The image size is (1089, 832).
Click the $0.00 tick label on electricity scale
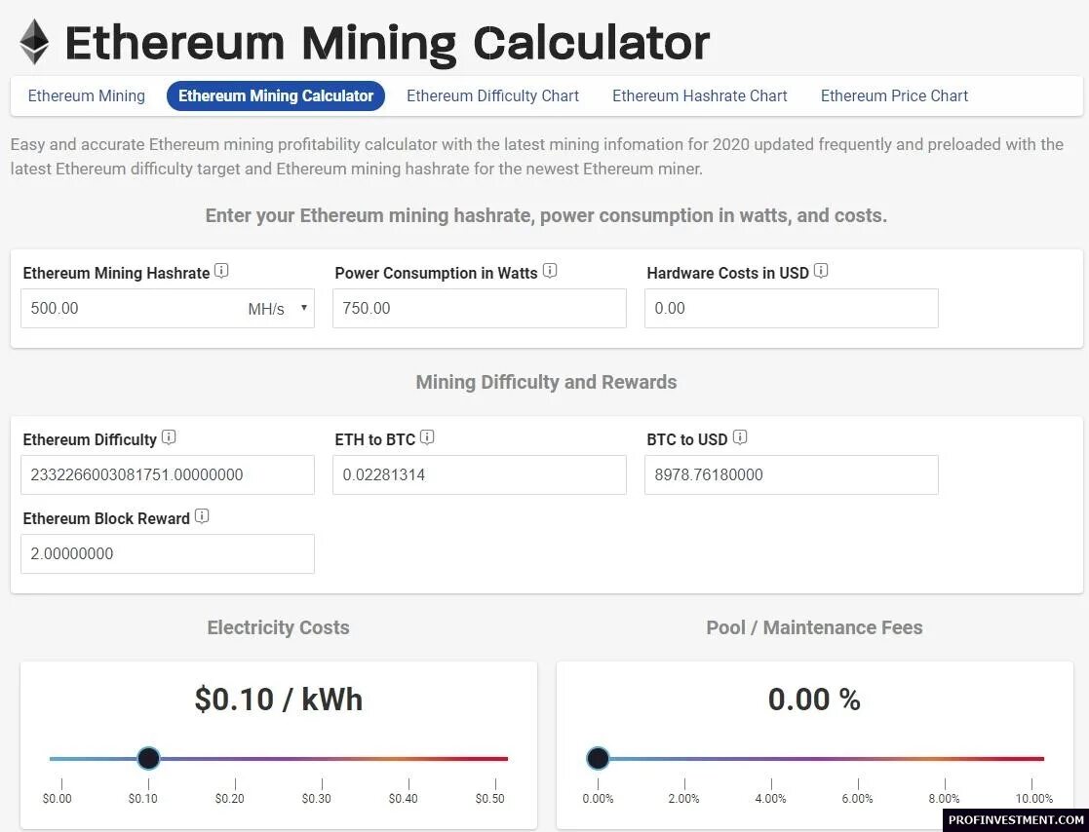tap(57, 799)
